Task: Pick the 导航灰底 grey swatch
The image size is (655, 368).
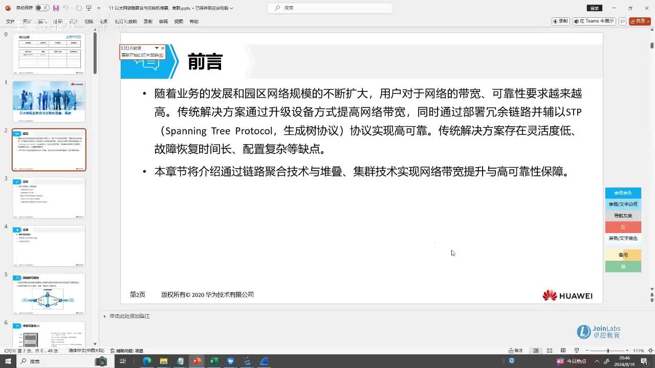Action: point(623,216)
